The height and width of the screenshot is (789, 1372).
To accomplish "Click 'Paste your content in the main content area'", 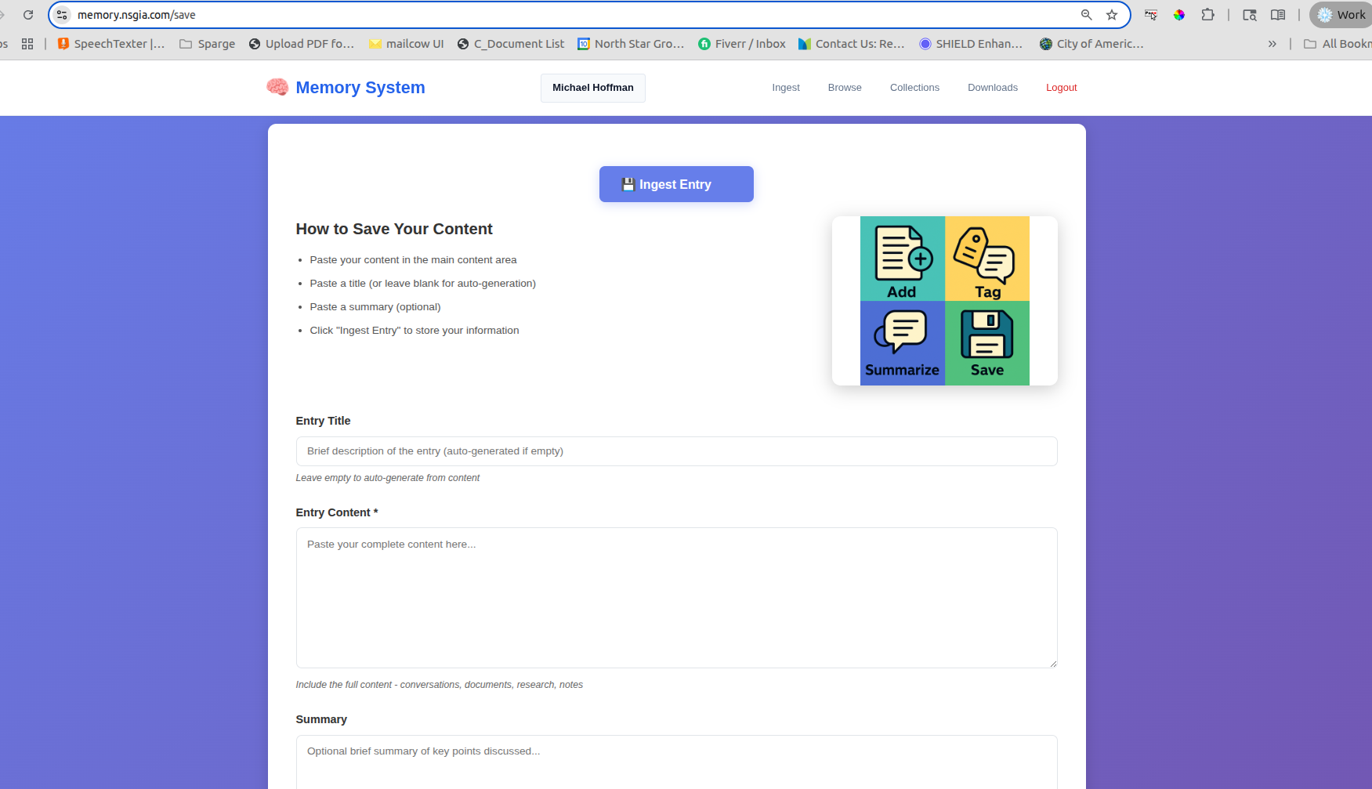I will (x=413, y=260).
